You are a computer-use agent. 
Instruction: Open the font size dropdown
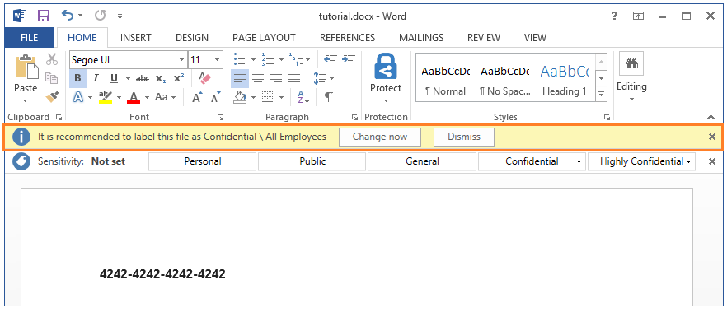coord(217,60)
